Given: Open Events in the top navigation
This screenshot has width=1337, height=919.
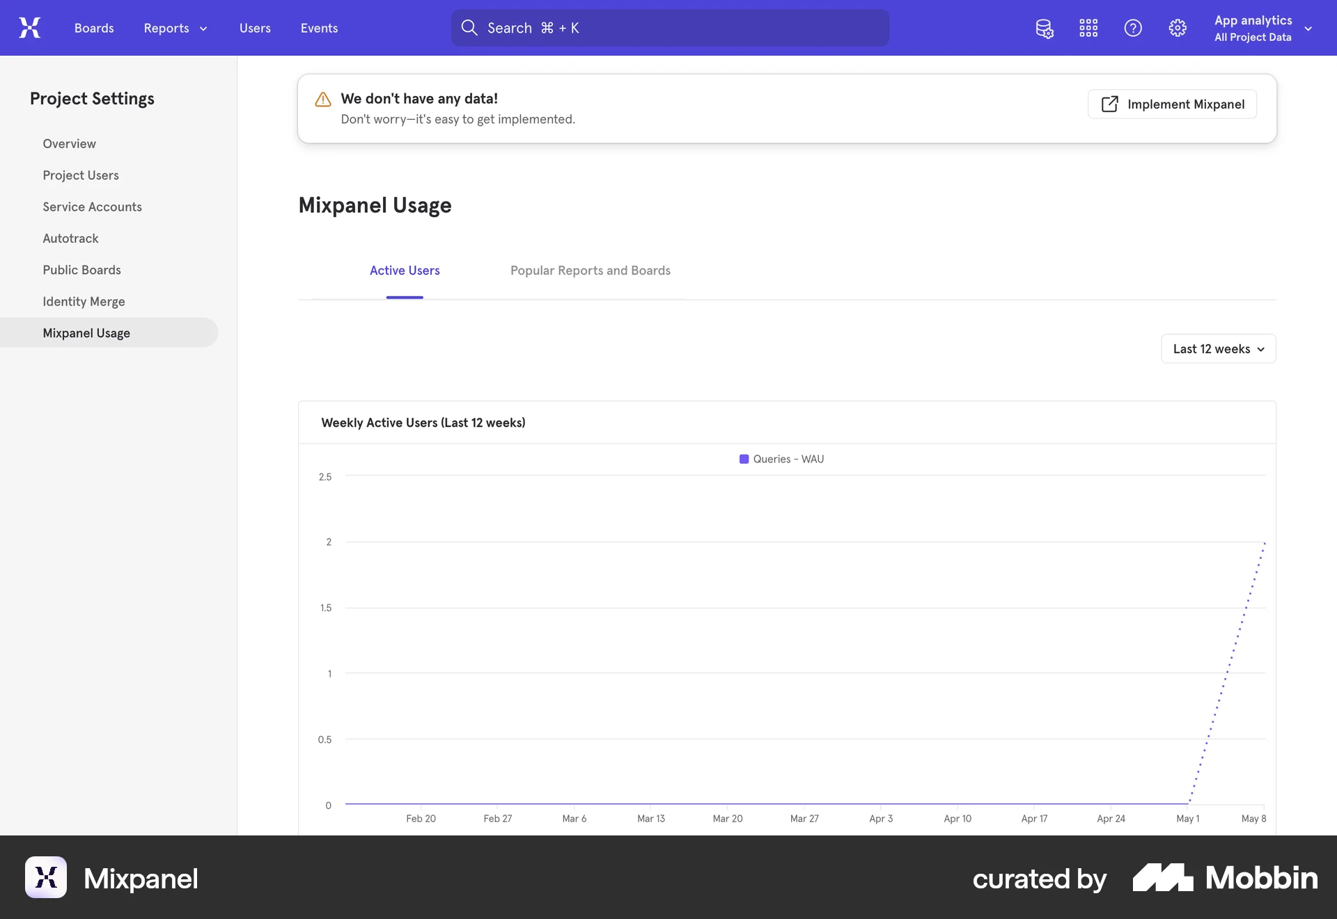Looking at the screenshot, I should point(319,28).
